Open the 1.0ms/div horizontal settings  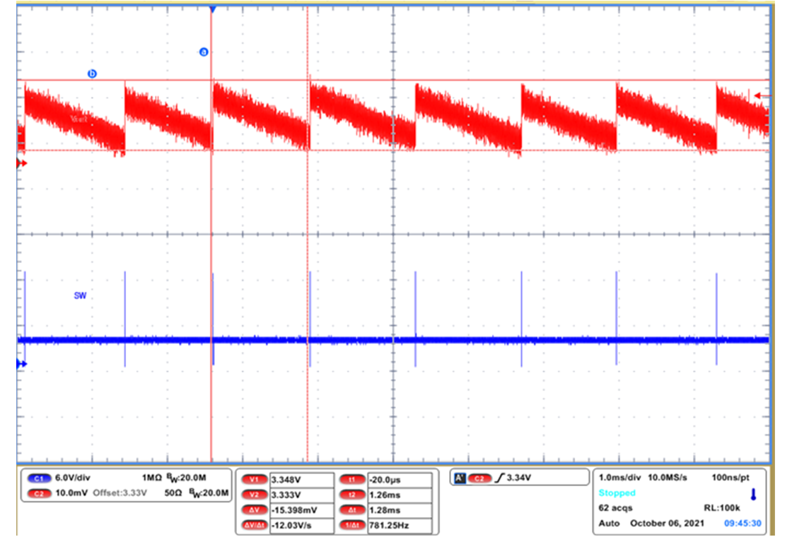pyautogui.click(x=621, y=478)
